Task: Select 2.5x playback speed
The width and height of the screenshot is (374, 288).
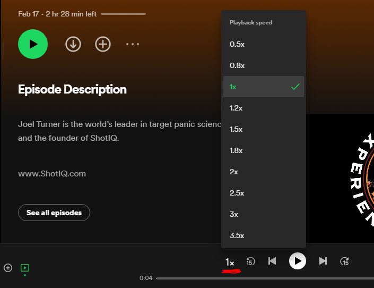Action: pos(264,193)
